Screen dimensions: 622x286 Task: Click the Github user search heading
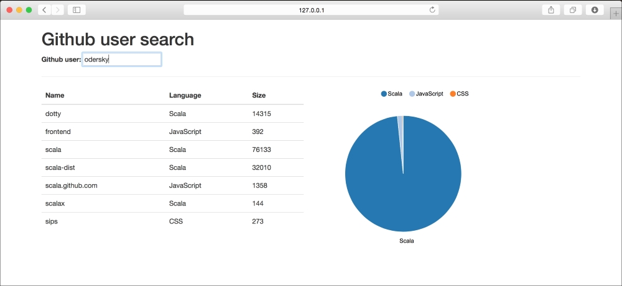pyautogui.click(x=118, y=39)
